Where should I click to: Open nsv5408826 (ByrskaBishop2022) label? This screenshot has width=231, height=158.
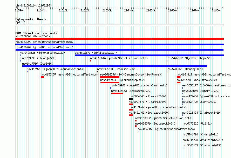pyautogui.click(x=42, y=53)
